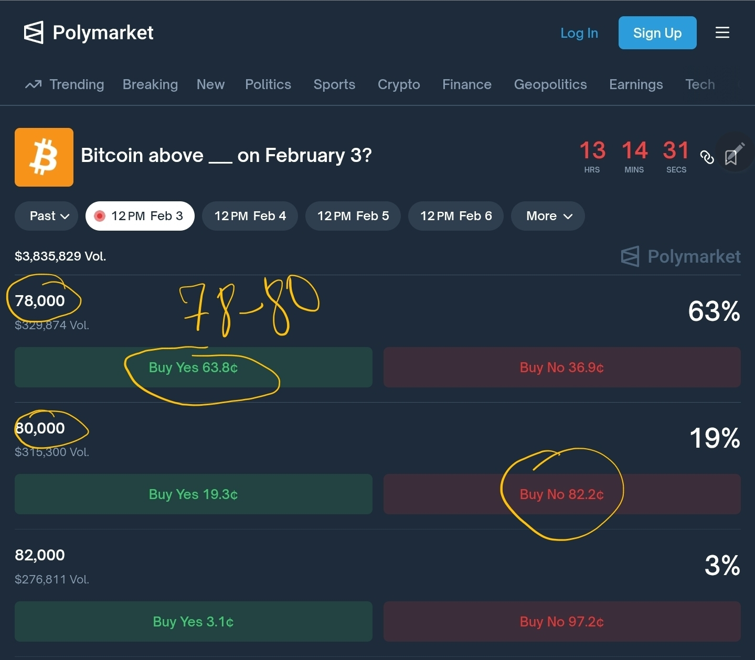Buy No at 97.2¢ for 82,000

562,622
